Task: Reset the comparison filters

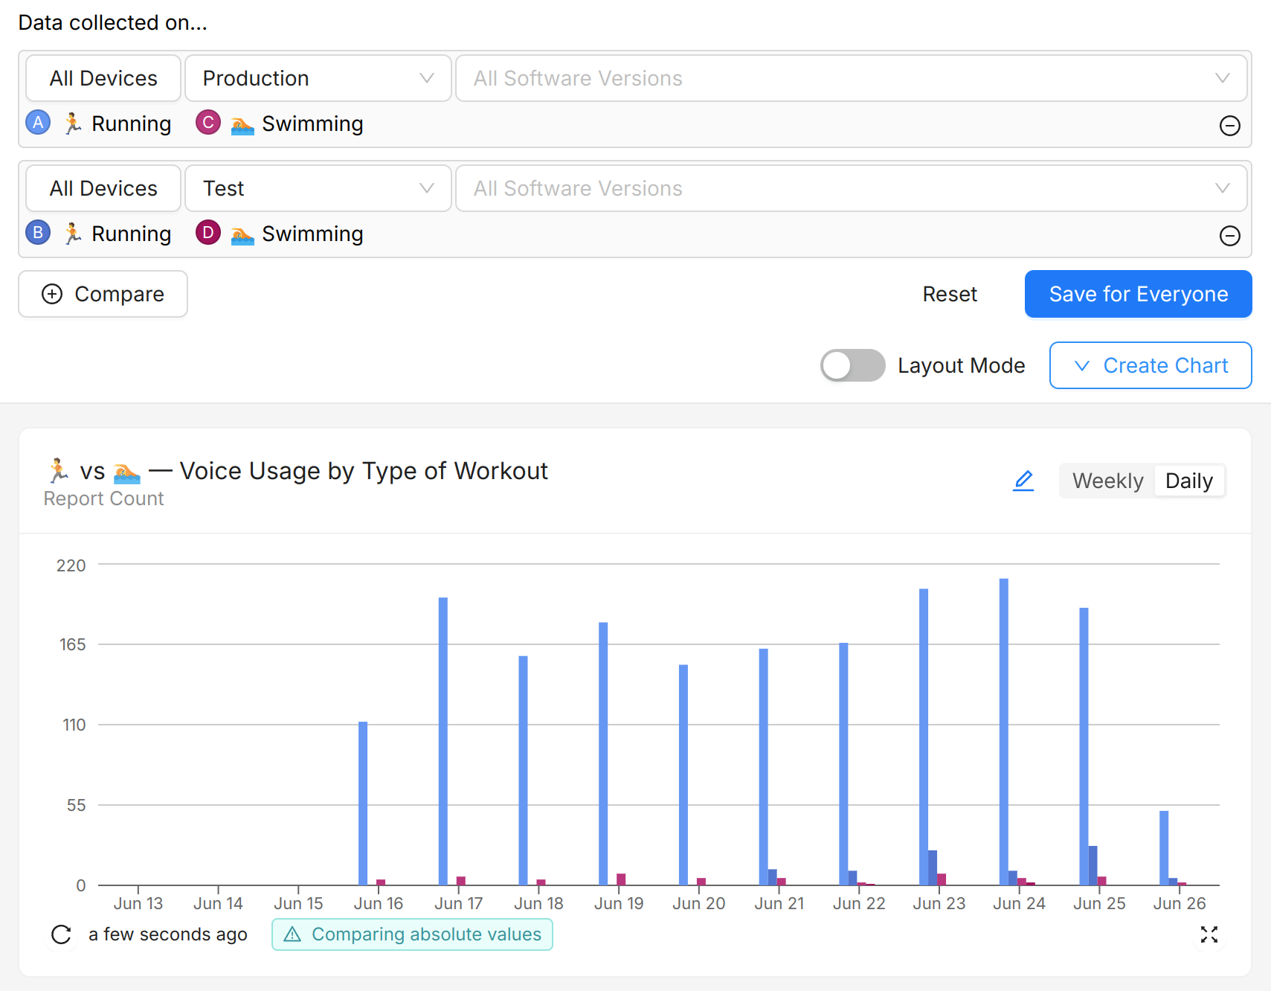Action: pos(950,294)
